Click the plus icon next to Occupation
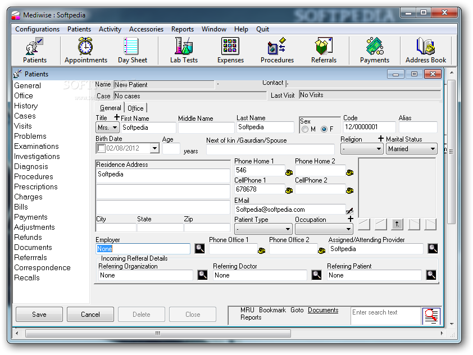473x355 pixels. click(x=350, y=219)
